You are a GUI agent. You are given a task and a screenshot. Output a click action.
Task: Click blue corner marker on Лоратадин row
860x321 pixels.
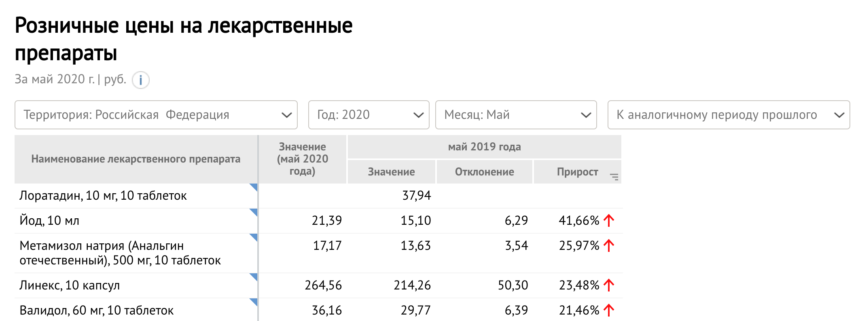[254, 187]
